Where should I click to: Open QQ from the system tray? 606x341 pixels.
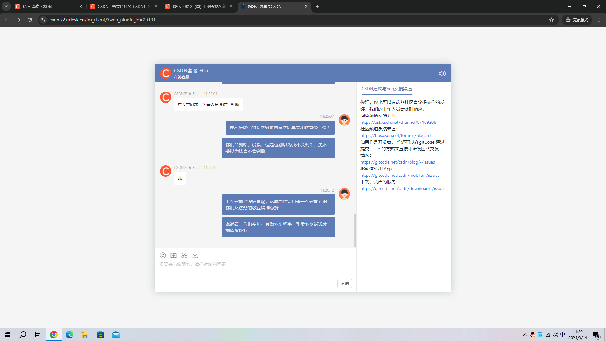[532, 334]
